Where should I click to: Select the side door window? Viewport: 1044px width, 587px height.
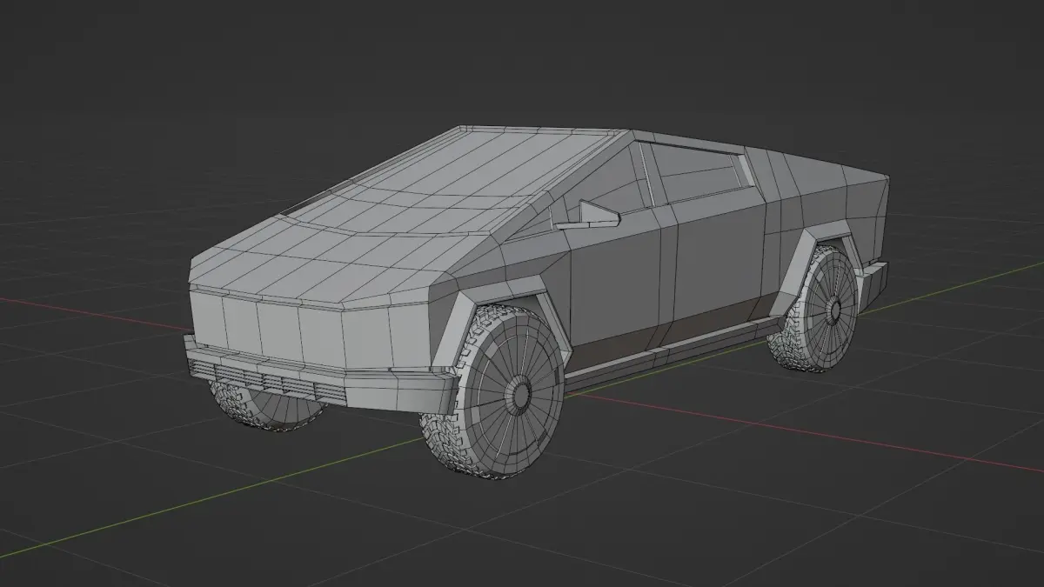(699, 172)
